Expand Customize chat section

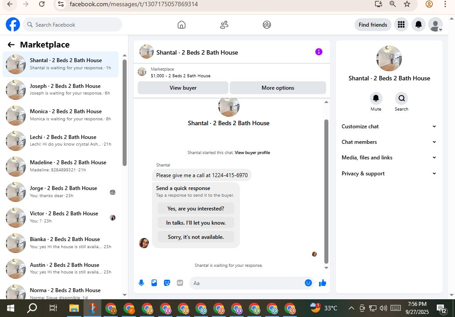tap(389, 127)
